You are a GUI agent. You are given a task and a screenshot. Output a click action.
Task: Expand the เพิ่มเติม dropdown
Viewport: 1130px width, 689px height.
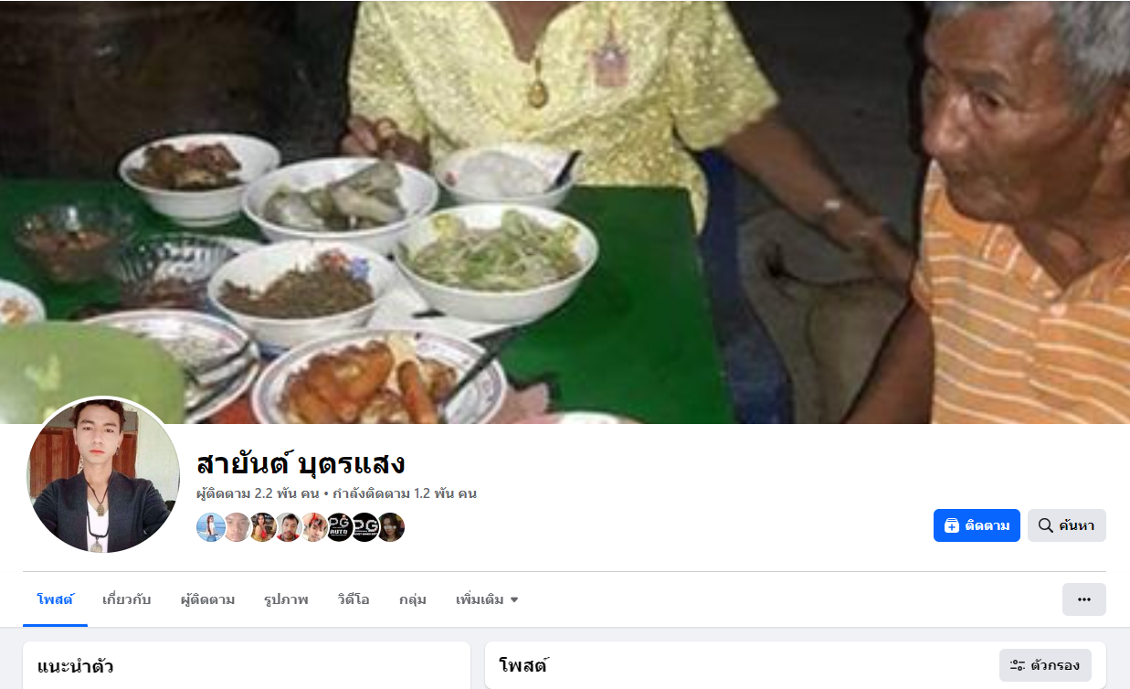[x=487, y=599]
